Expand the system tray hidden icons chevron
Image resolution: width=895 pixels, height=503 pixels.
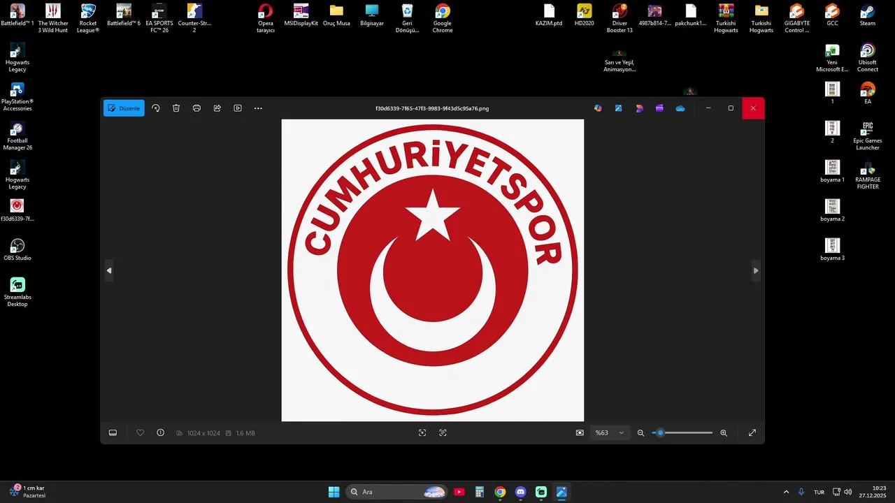(786, 492)
